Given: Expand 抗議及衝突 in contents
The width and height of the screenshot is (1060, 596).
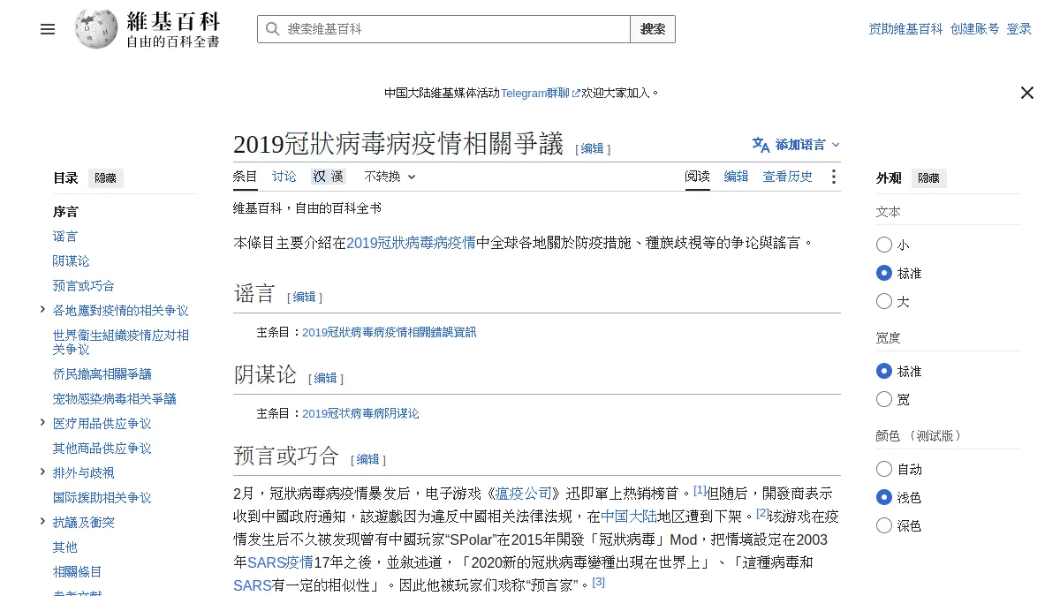Looking at the screenshot, I should pos(42,522).
